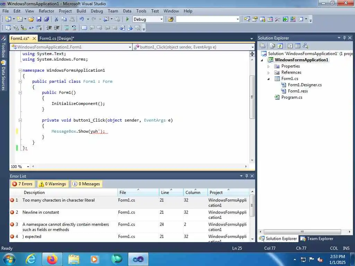Start debugging with the green play arrow
Image resolution: width=355 pixels, height=266 pixels.
(127, 19)
